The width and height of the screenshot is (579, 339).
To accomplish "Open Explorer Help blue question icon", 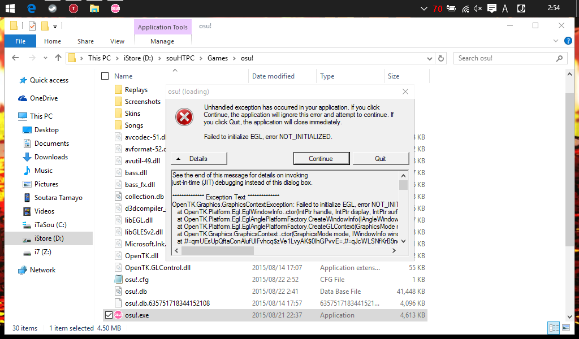I will point(568,41).
